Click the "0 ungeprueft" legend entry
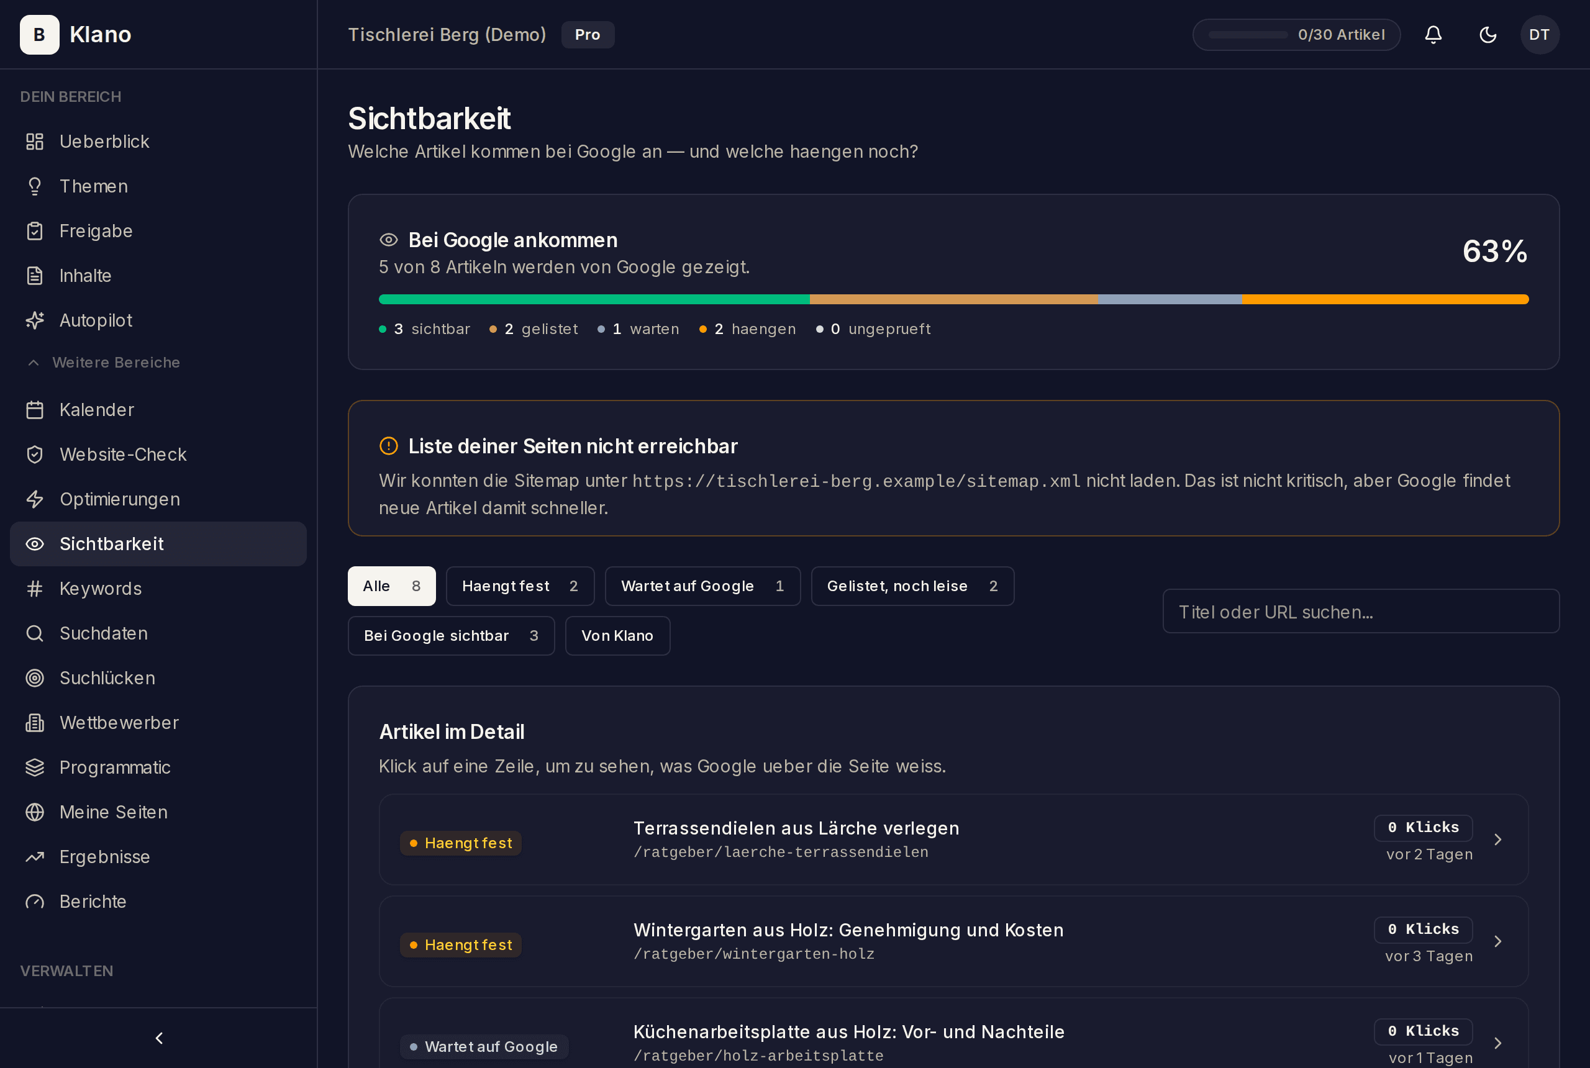Image resolution: width=1590 pixels, height=1068 pixels. (x=873, y=330)
